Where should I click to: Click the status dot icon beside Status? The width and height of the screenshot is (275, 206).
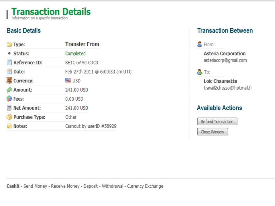pyautogui.click(x=9, y=54)
